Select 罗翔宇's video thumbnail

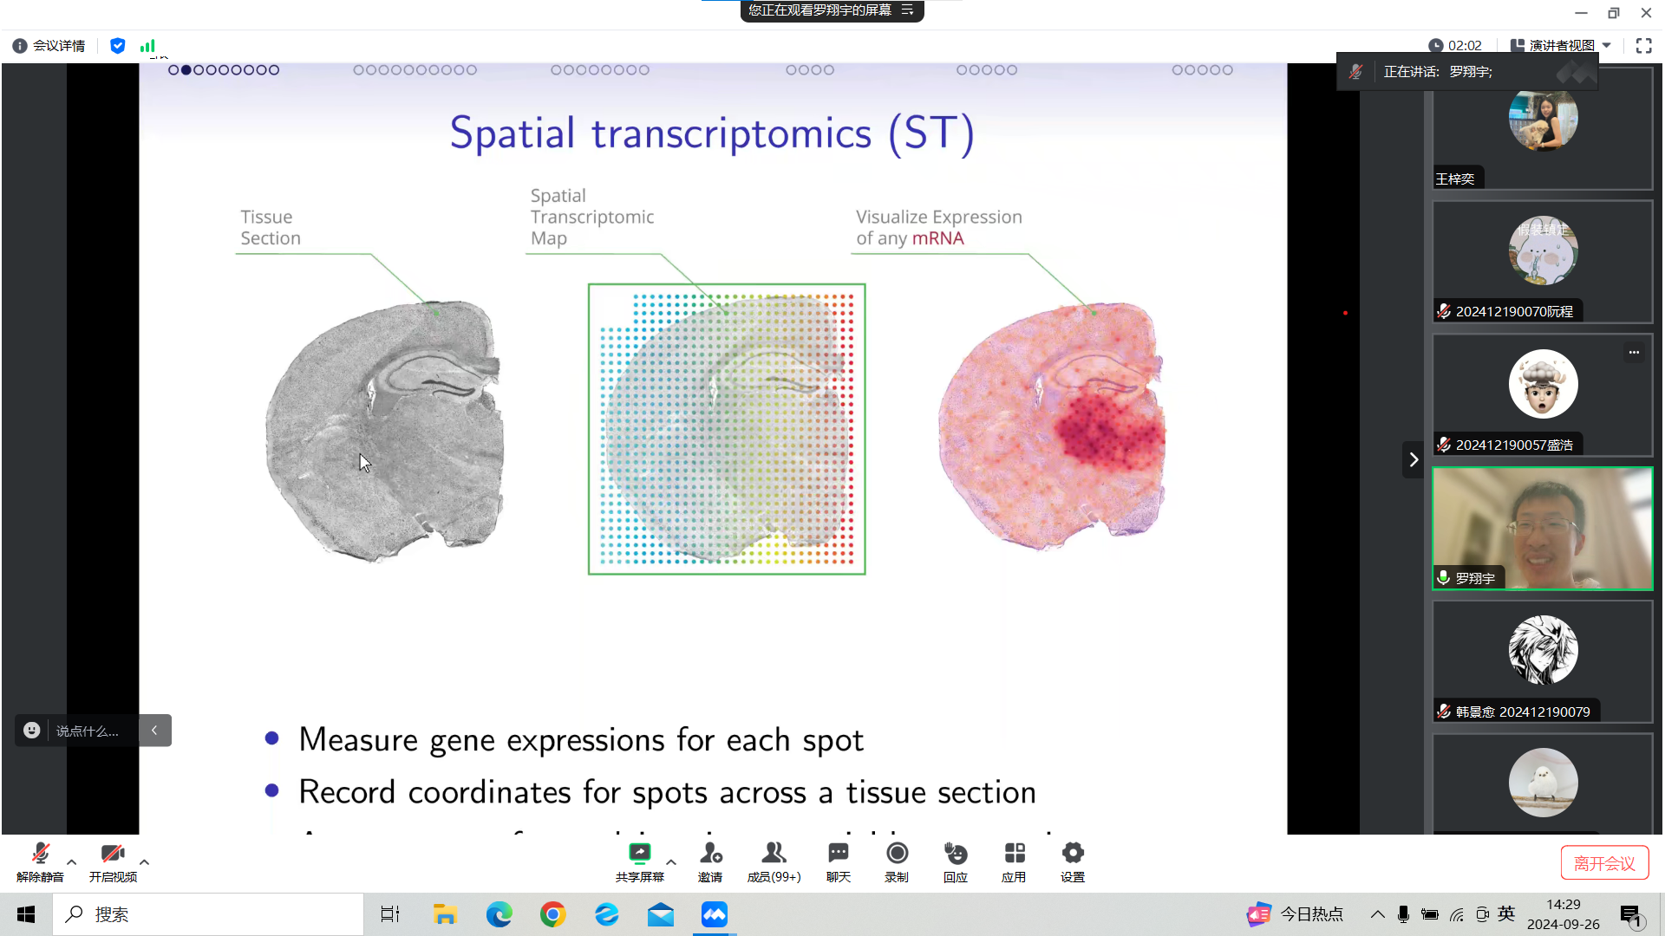click(1542, 529)
